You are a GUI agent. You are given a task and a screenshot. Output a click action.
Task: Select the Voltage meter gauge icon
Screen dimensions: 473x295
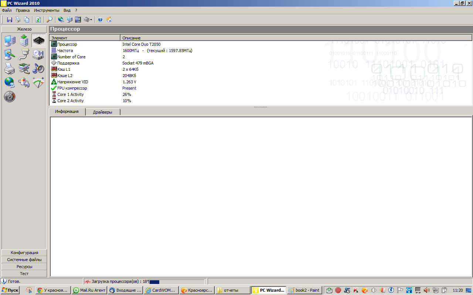(x=38, y=83)
